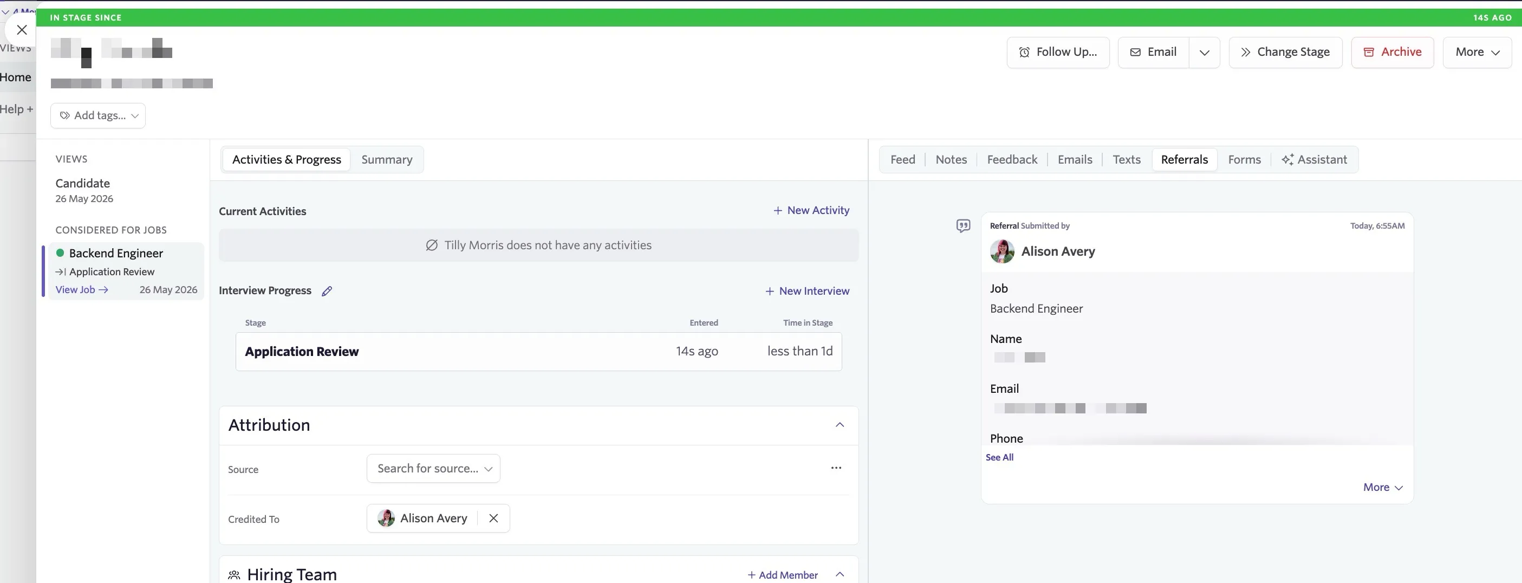Viewport: 1522px width, 583px height.
Task: Expand the referral card More menu
Action: (x=1383, y=487)
